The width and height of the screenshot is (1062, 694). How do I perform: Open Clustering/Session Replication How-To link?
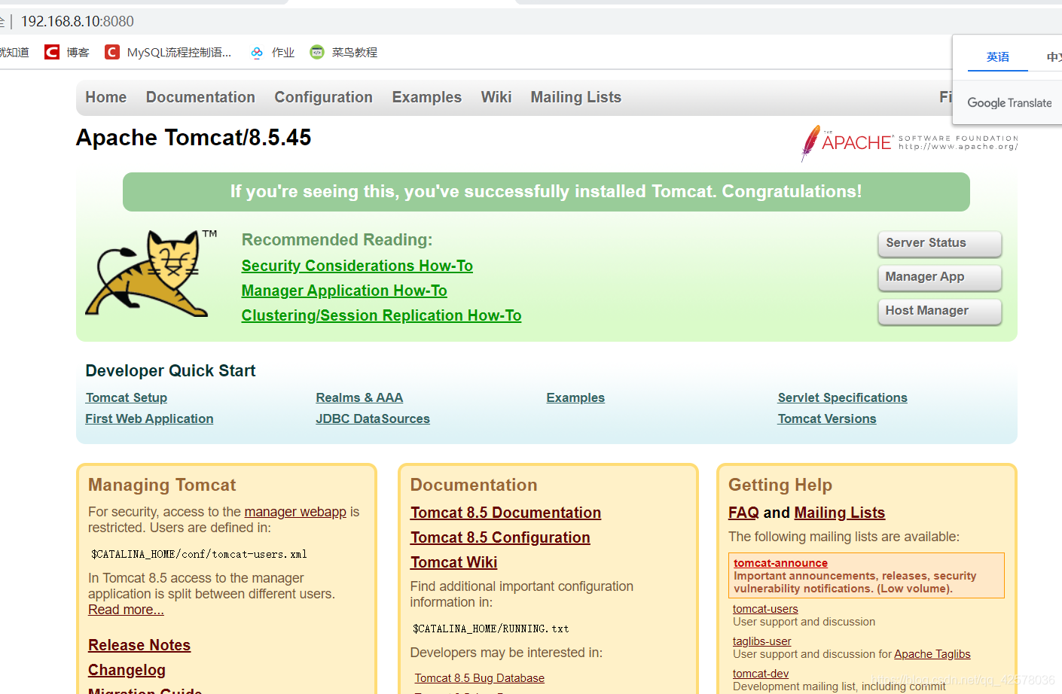tap(381, 315)
